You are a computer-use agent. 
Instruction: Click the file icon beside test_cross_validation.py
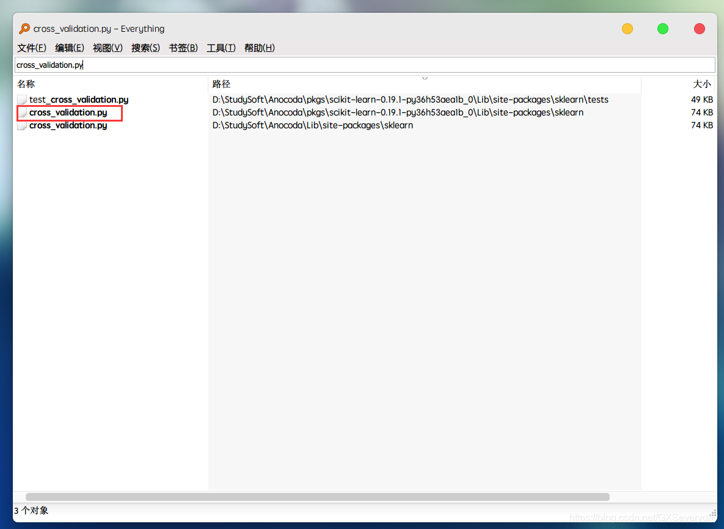(22, 100)
